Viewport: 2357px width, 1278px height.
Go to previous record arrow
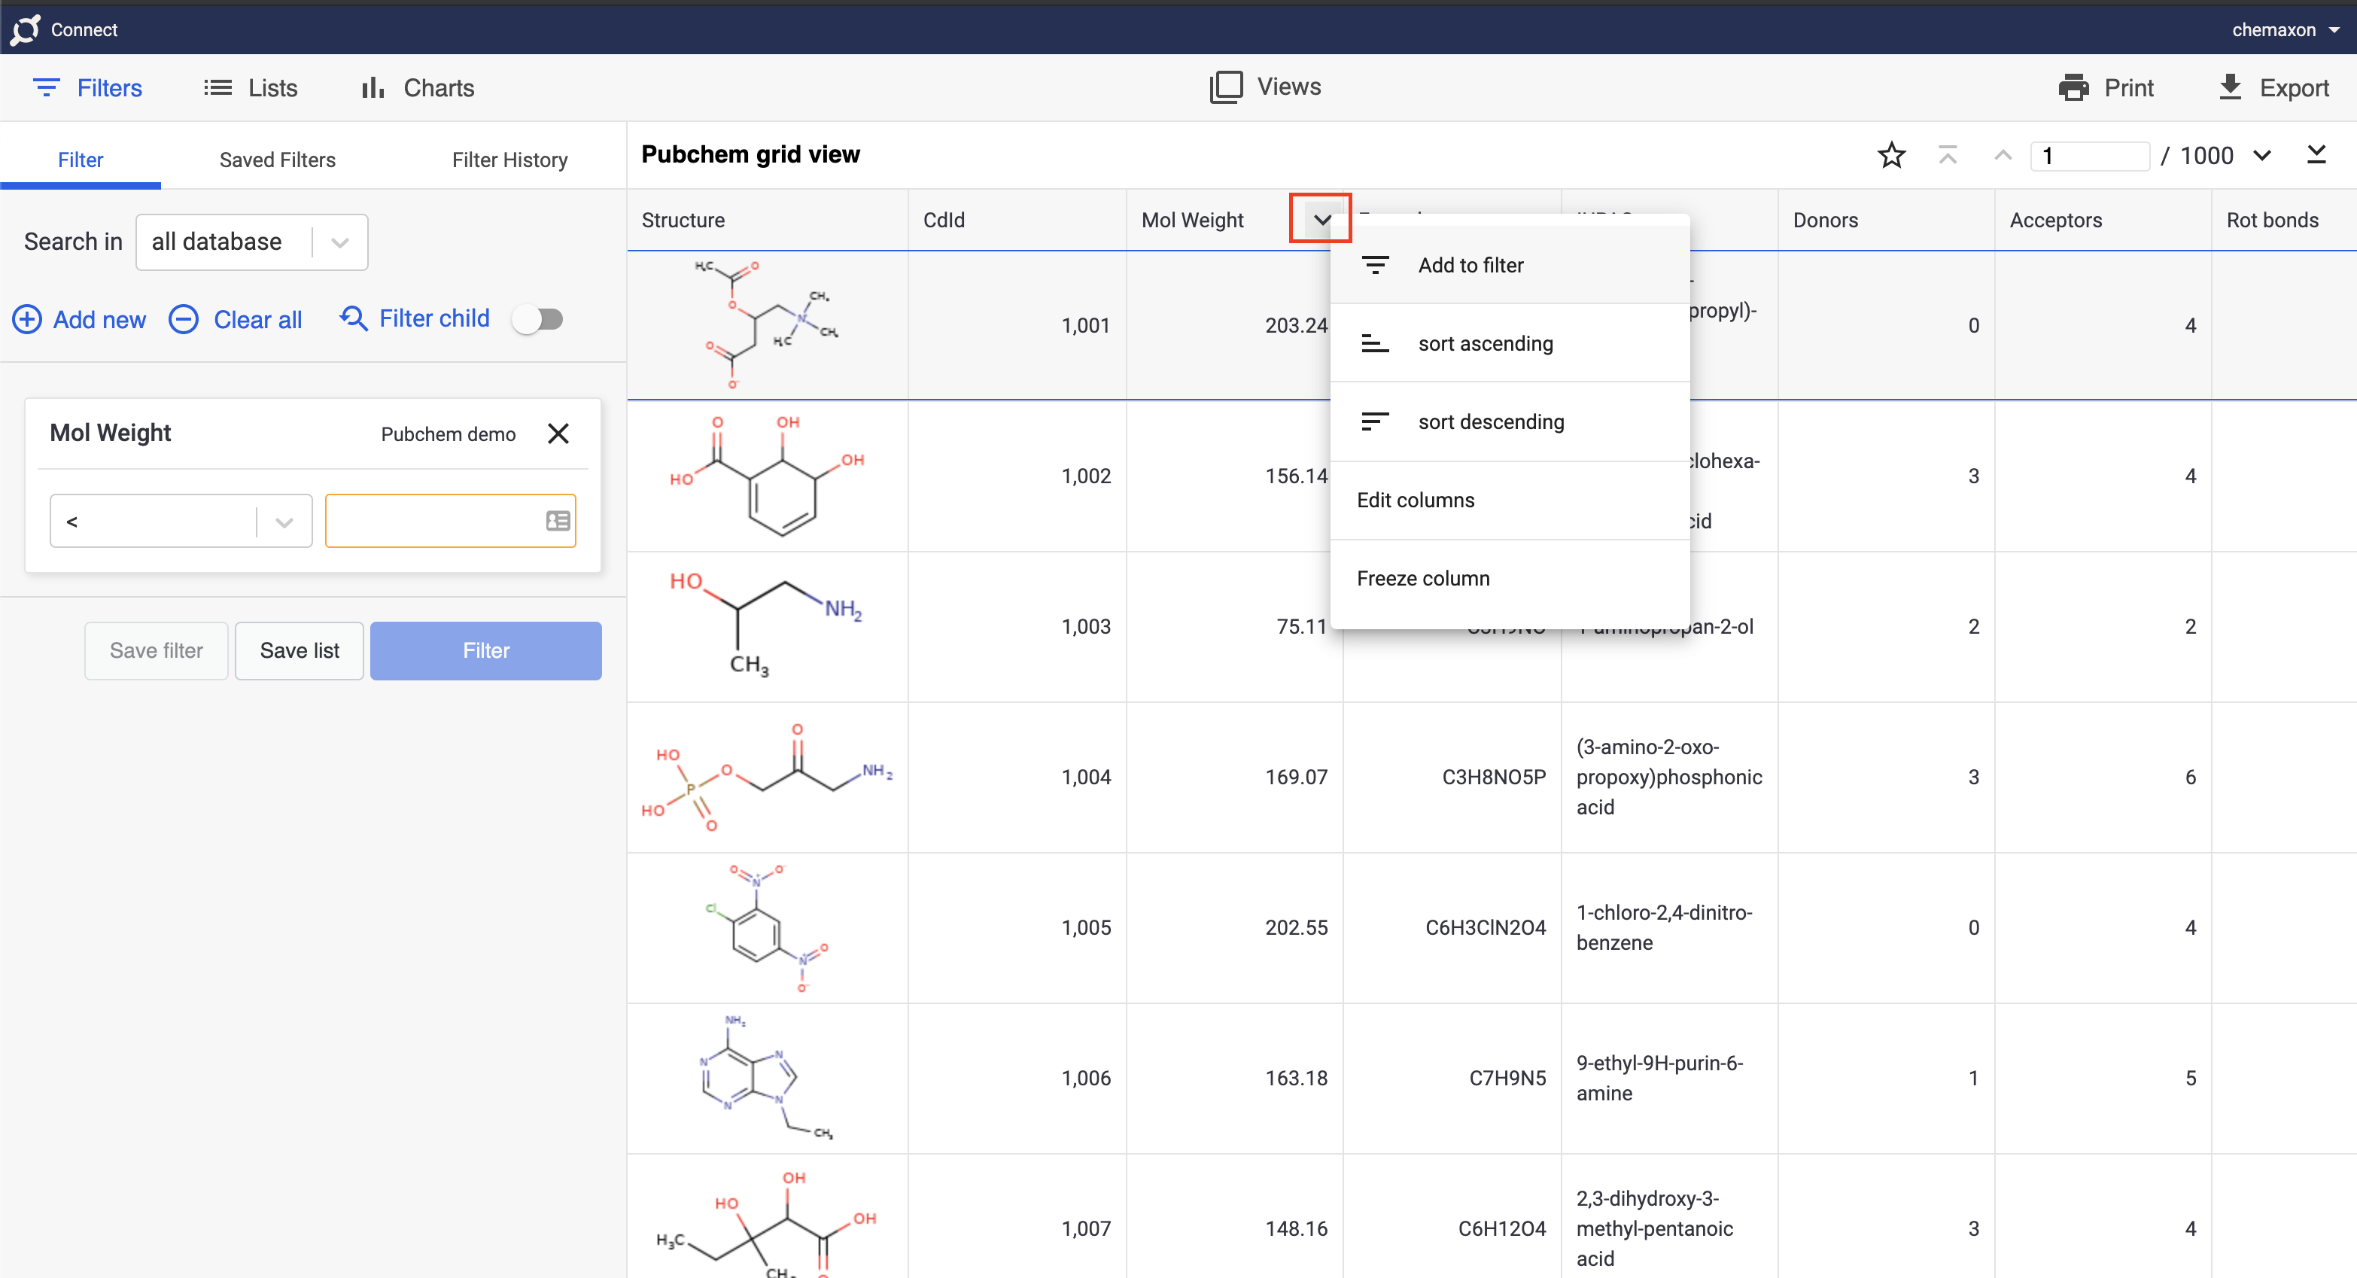click(x=2002, y=156)
